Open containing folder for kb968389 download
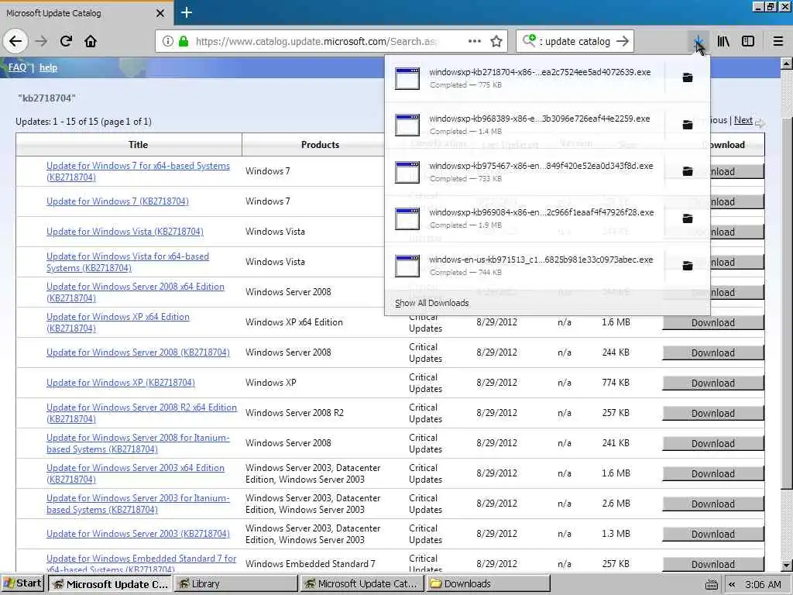The width and height of the screenshot is (793, 595). [x=688, y=125]
